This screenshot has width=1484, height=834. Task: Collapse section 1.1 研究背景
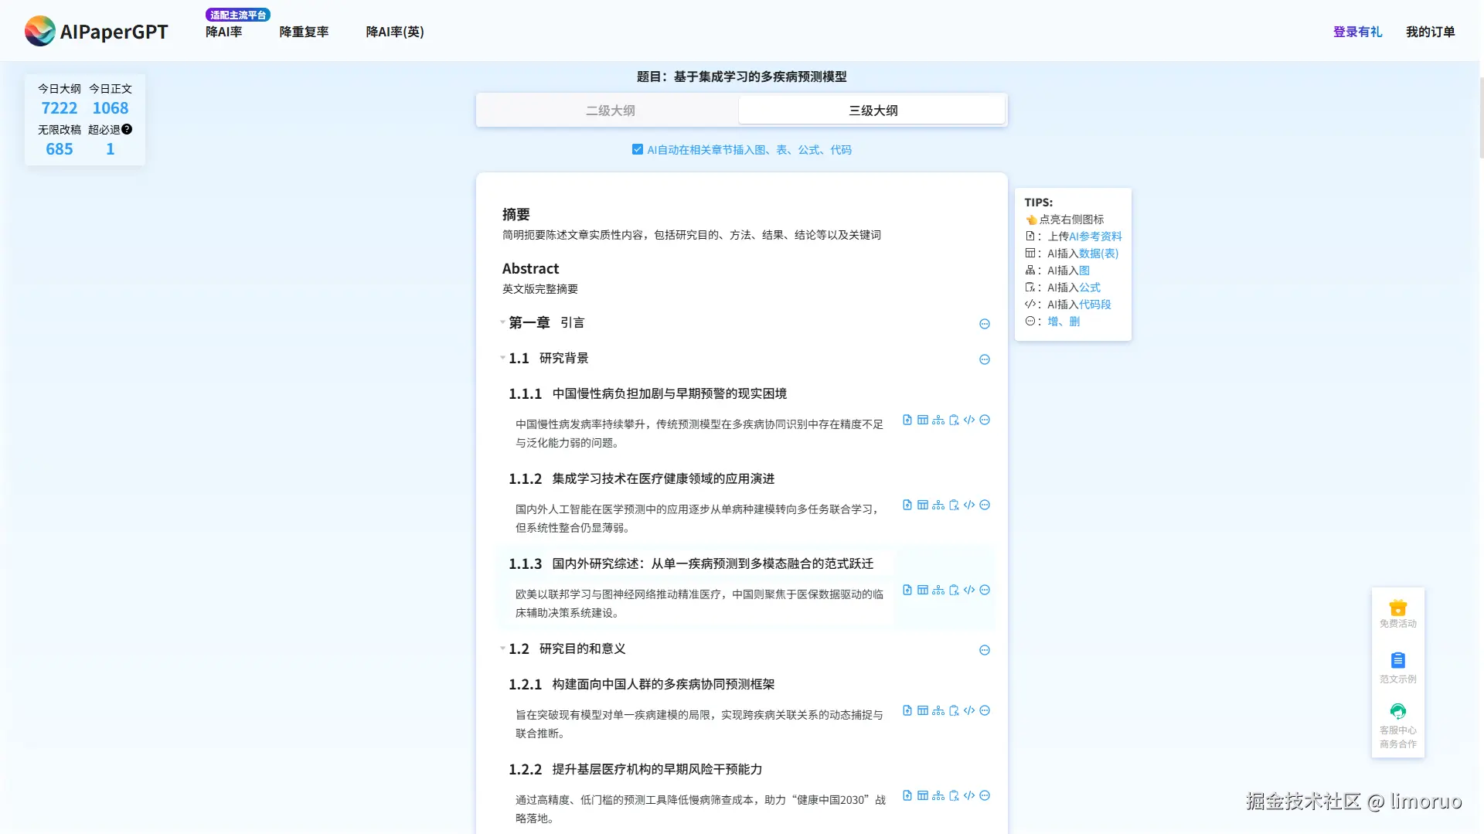pyautogui.click(x=503, y=359)
